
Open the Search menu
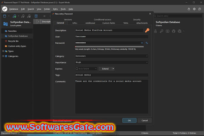pyautogui.click(x=31, y=9)
